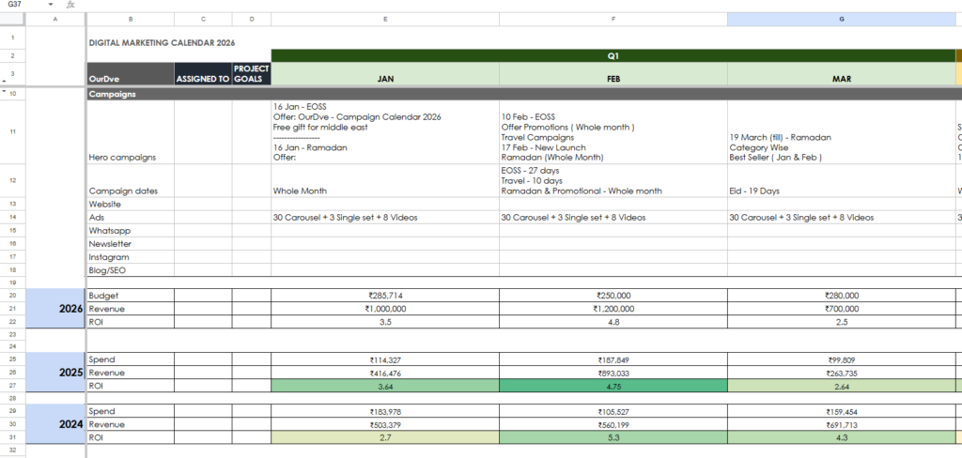Viewport: 962px width, 458px height.
Task: Click the Campaigns section header row
Action: (x=470, y=94)
